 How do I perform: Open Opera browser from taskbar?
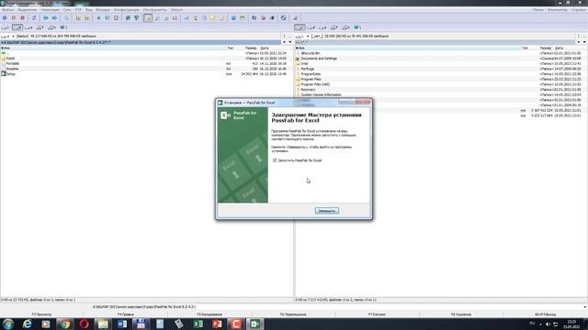84,324
